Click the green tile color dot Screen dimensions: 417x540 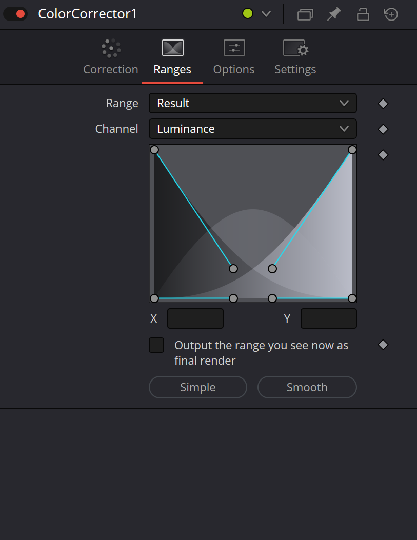coord(248,14)
